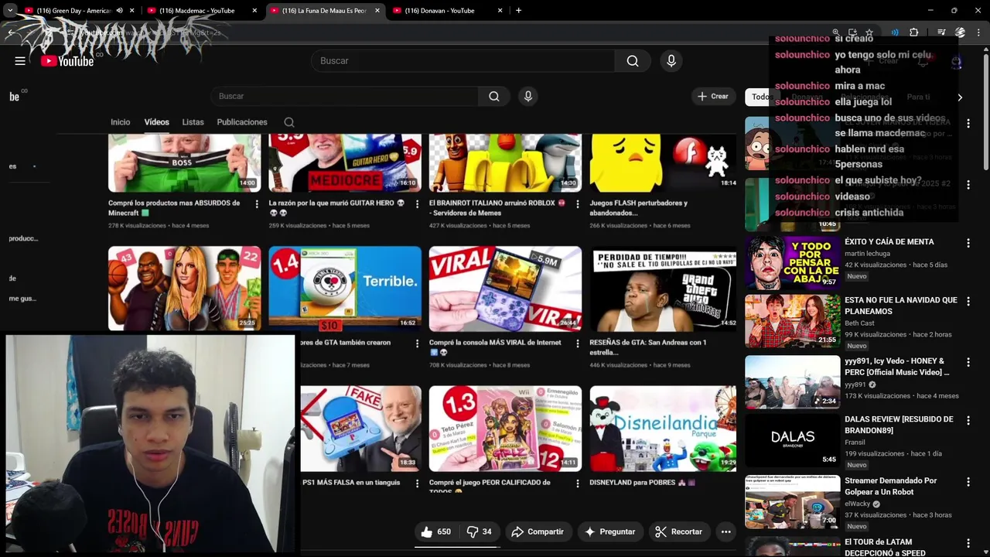This screenshot has width=990, height=557.
Task: Open RESEÑAS de GTA San Andreas thumbnail
Action: click(x=664, y=289)
